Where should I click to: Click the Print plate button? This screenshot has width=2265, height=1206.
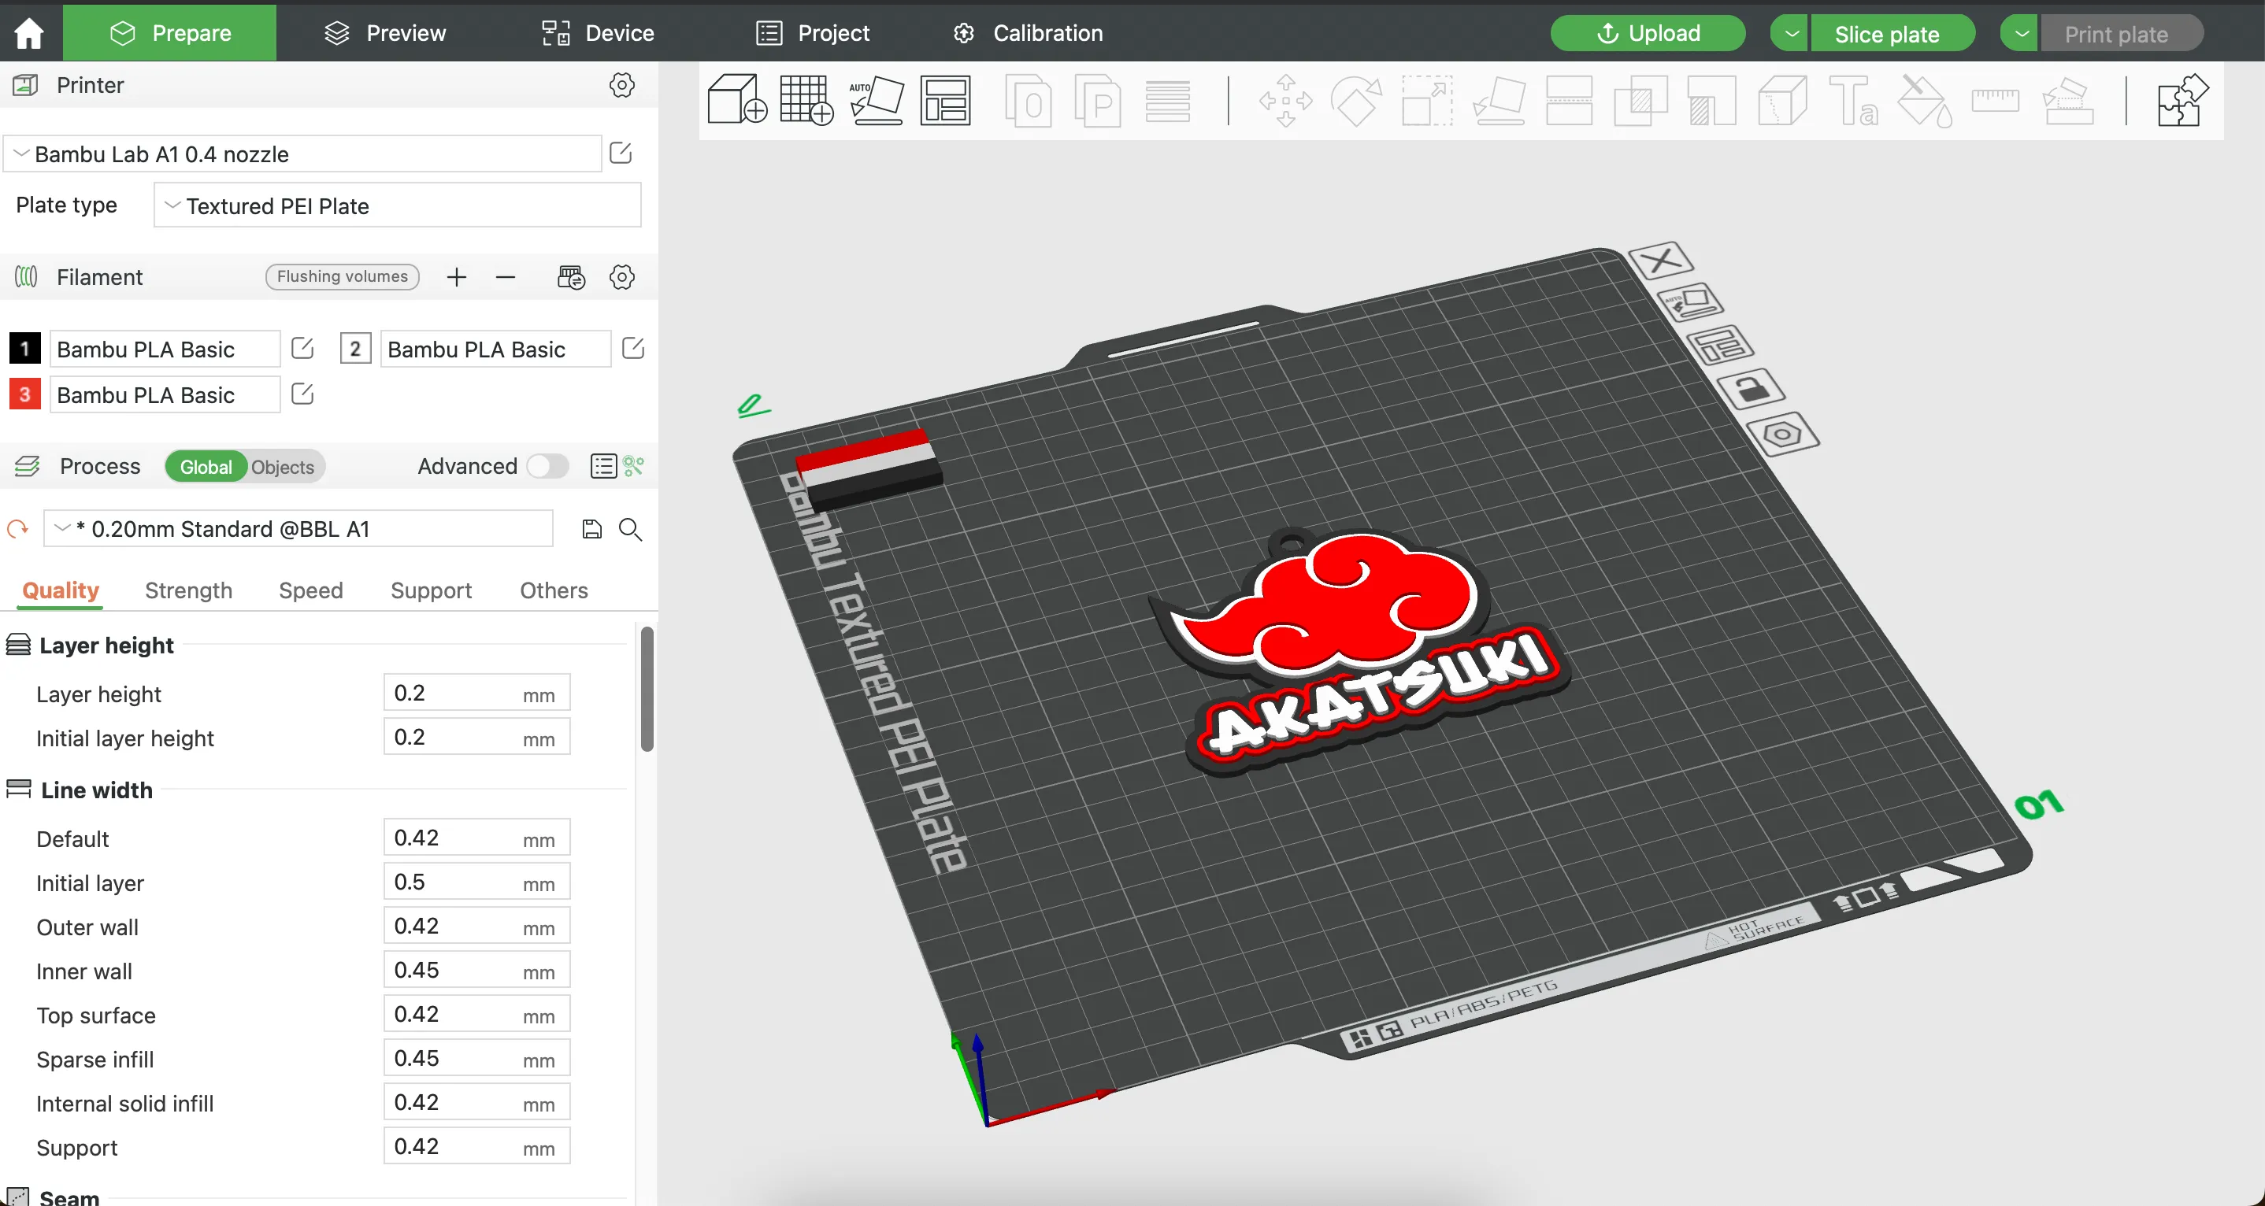tap(2122, 33)
